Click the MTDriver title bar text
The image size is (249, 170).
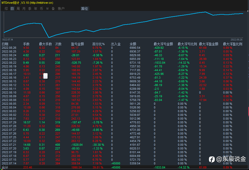coord(27,3)
